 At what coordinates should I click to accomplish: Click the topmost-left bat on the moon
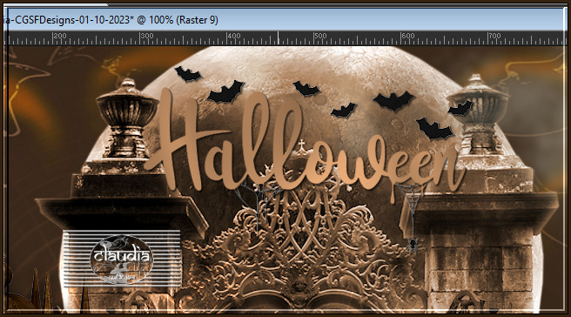click(187, 74)
